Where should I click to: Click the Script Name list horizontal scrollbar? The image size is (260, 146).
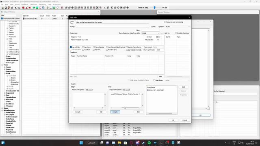(x=160, y=114)
